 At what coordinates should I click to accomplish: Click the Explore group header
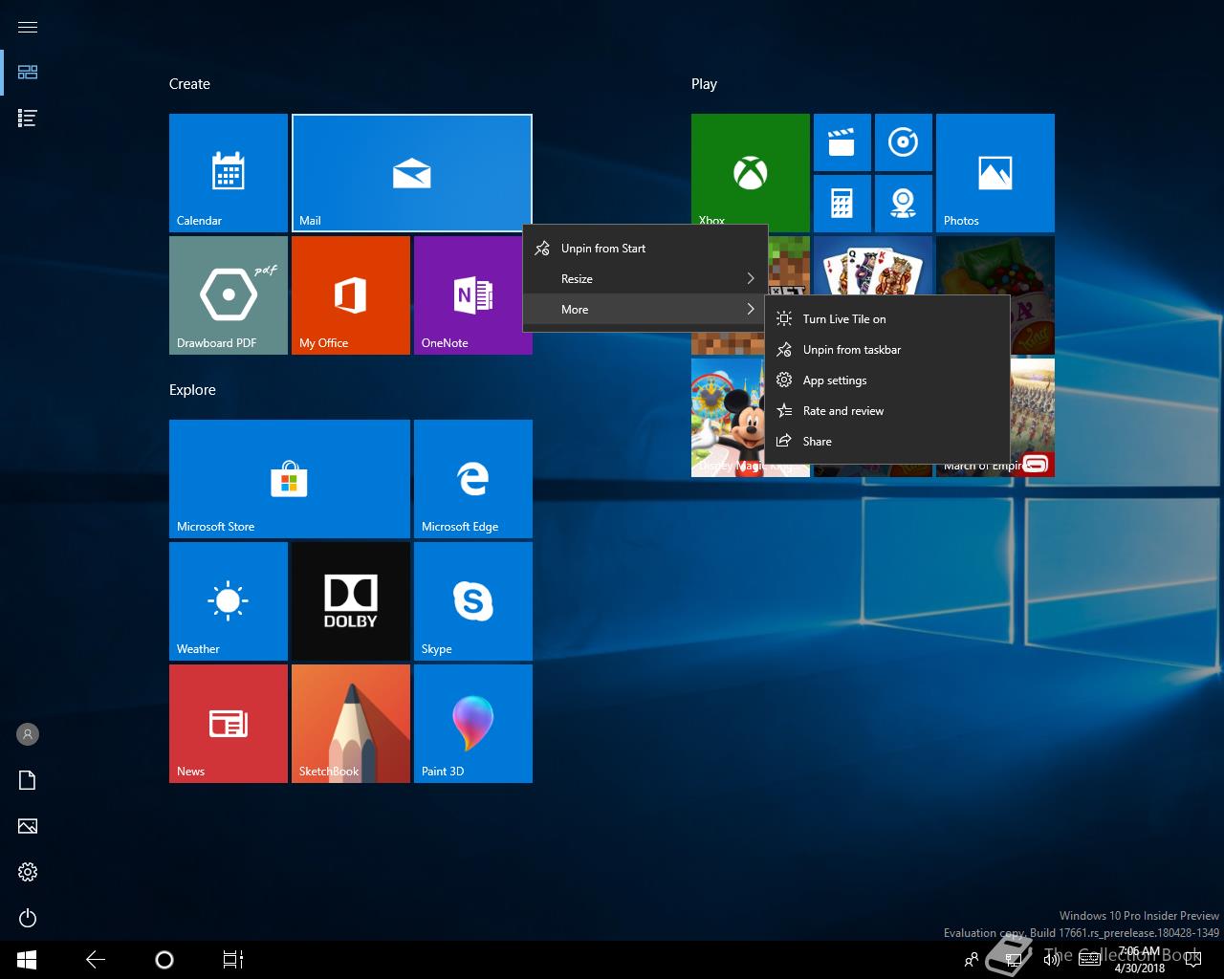point(192,390)
